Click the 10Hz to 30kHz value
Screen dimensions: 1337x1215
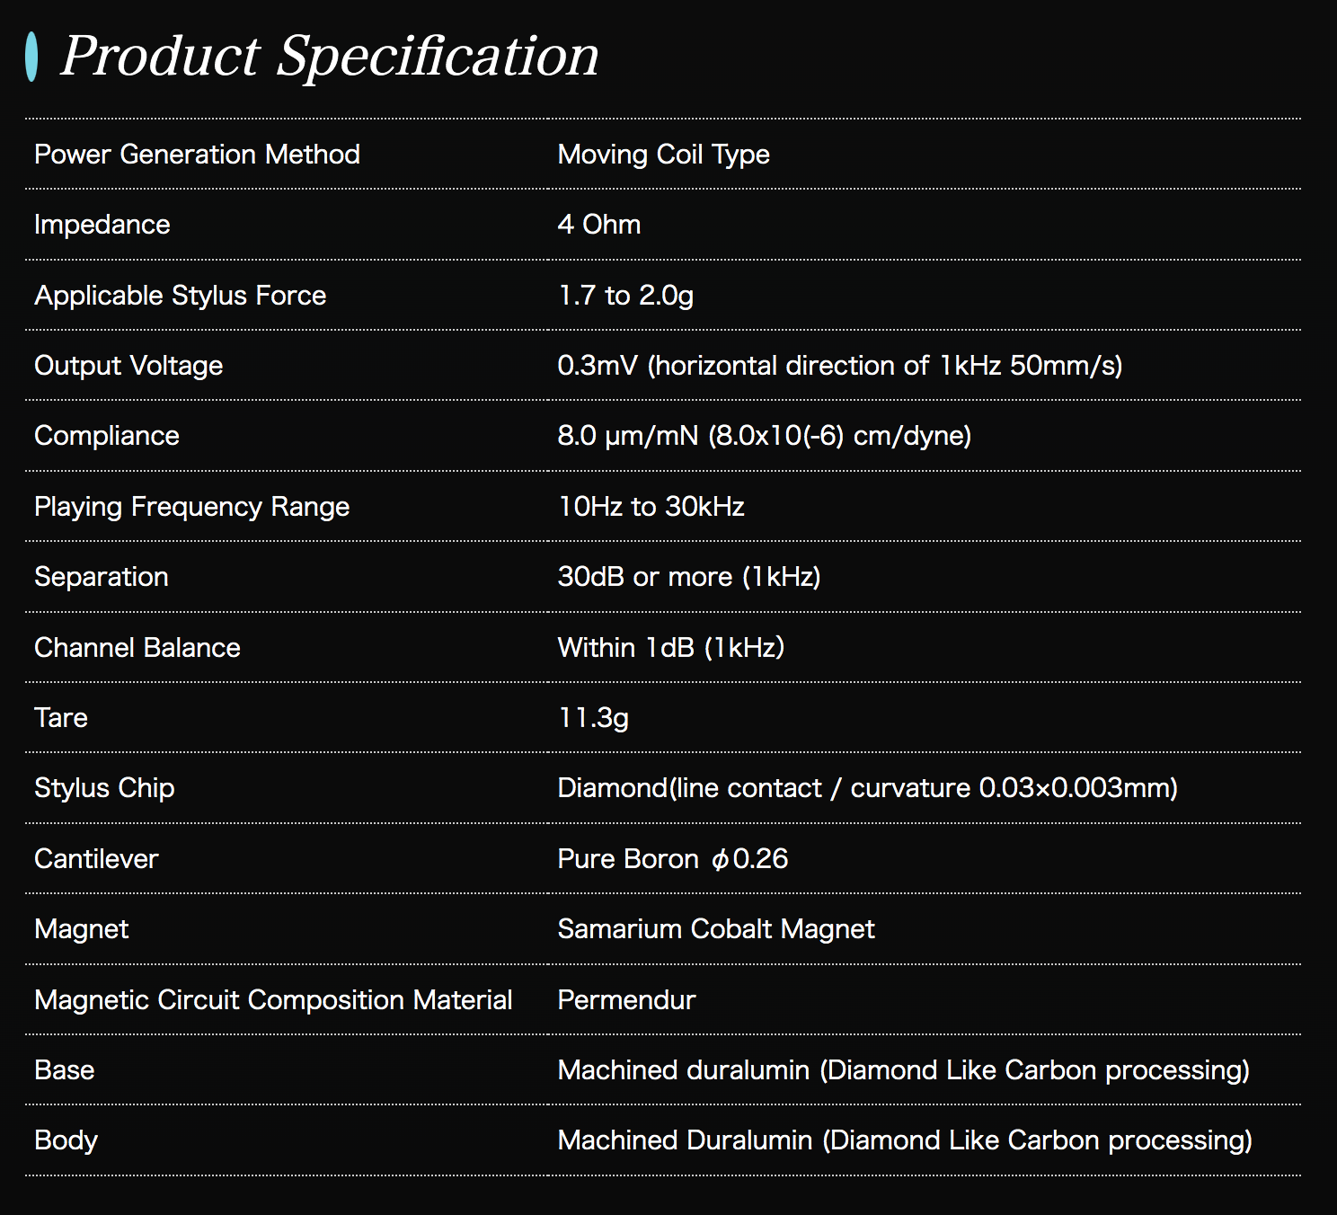tap(651, 507)
